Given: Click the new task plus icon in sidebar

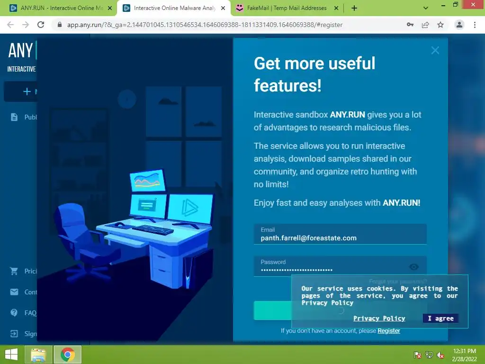Looking at the screenshot, I should (x=27, y=91).
